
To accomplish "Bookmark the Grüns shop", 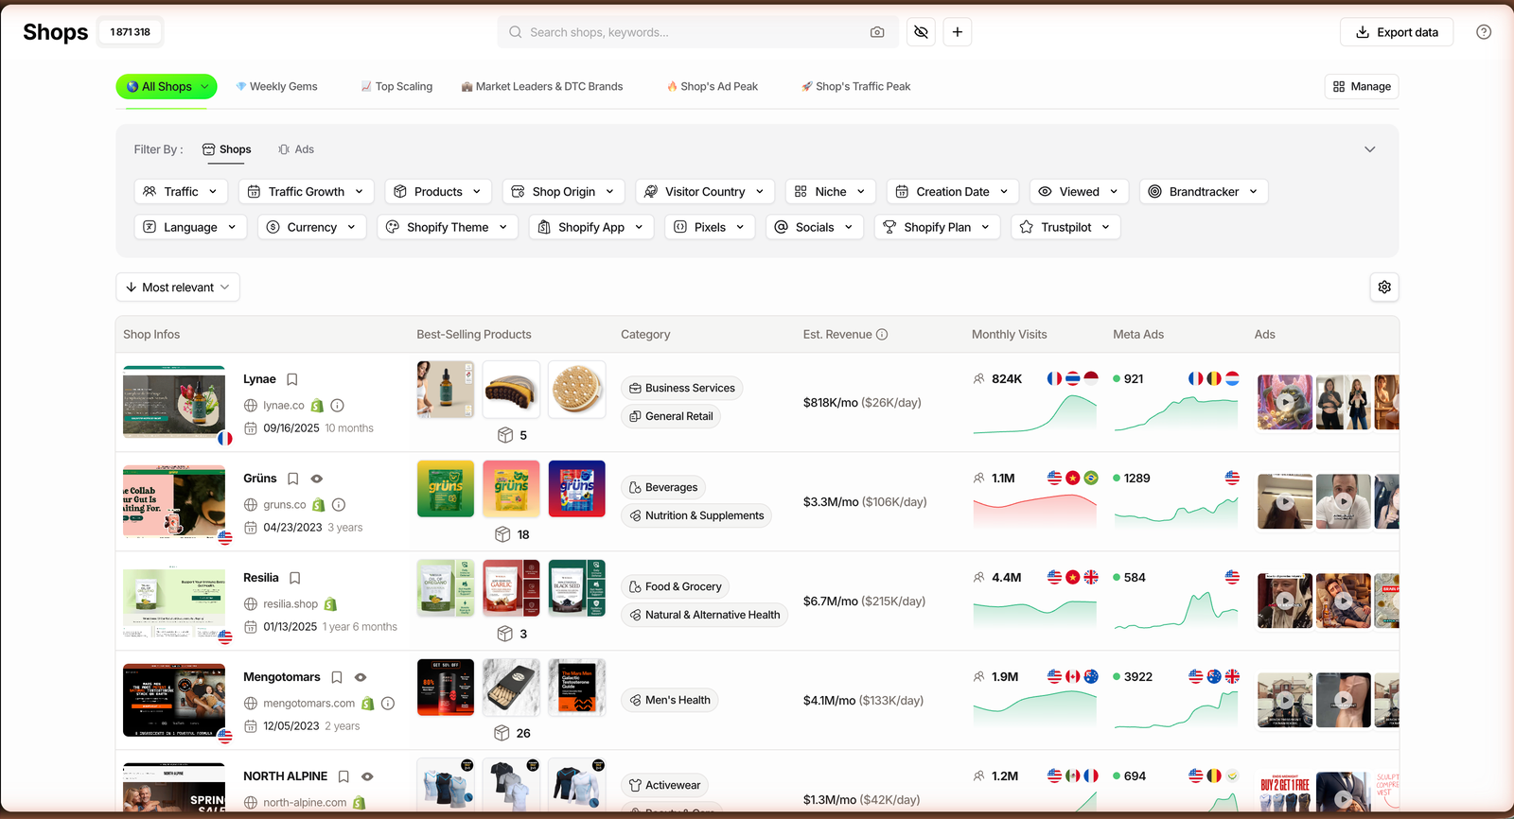I will click(293, 479).
